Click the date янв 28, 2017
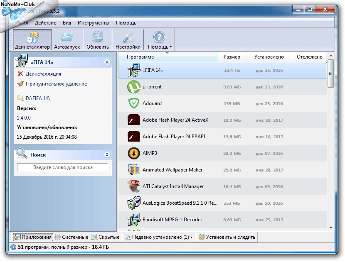The image size is (345, 262). [x=269, y=170]
